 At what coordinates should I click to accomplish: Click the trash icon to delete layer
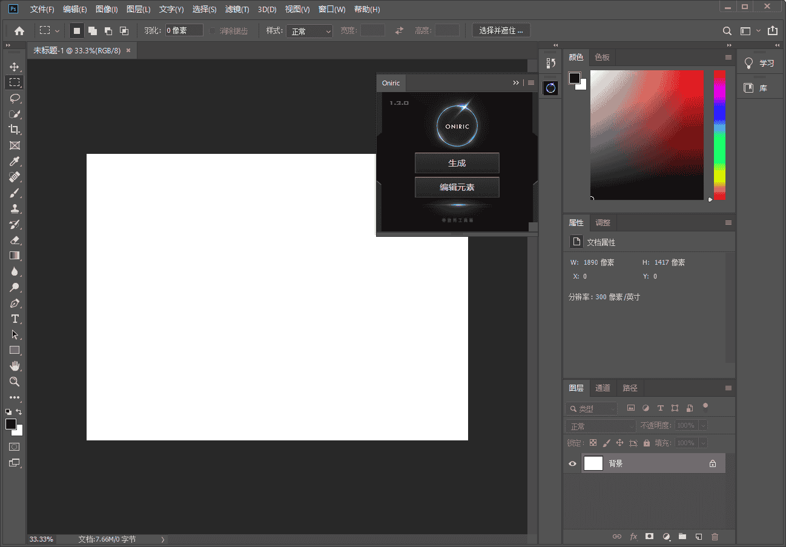[715, 537]
